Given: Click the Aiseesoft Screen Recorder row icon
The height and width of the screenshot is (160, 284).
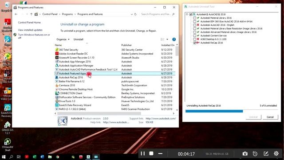Looking at the screenshot, I should 57,57.
